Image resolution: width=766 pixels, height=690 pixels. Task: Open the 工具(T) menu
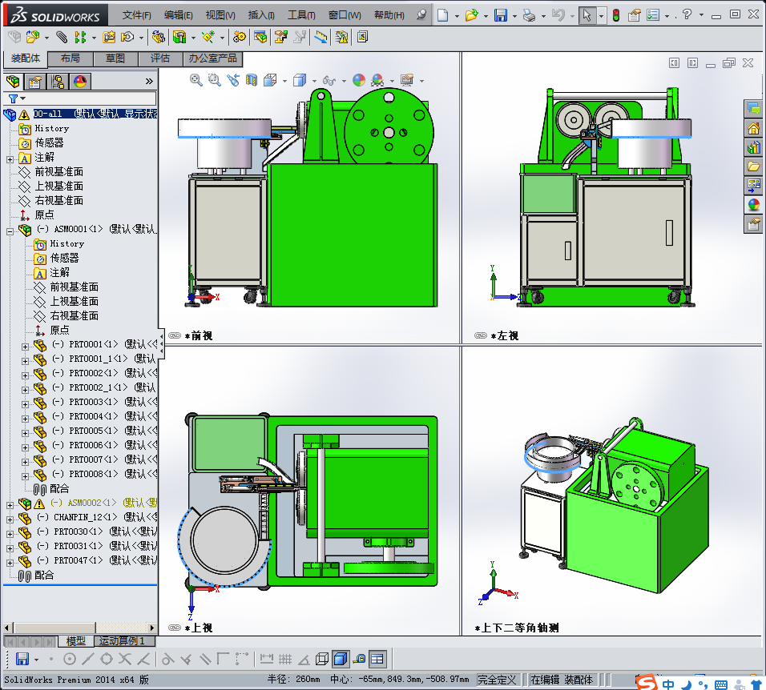301,15
